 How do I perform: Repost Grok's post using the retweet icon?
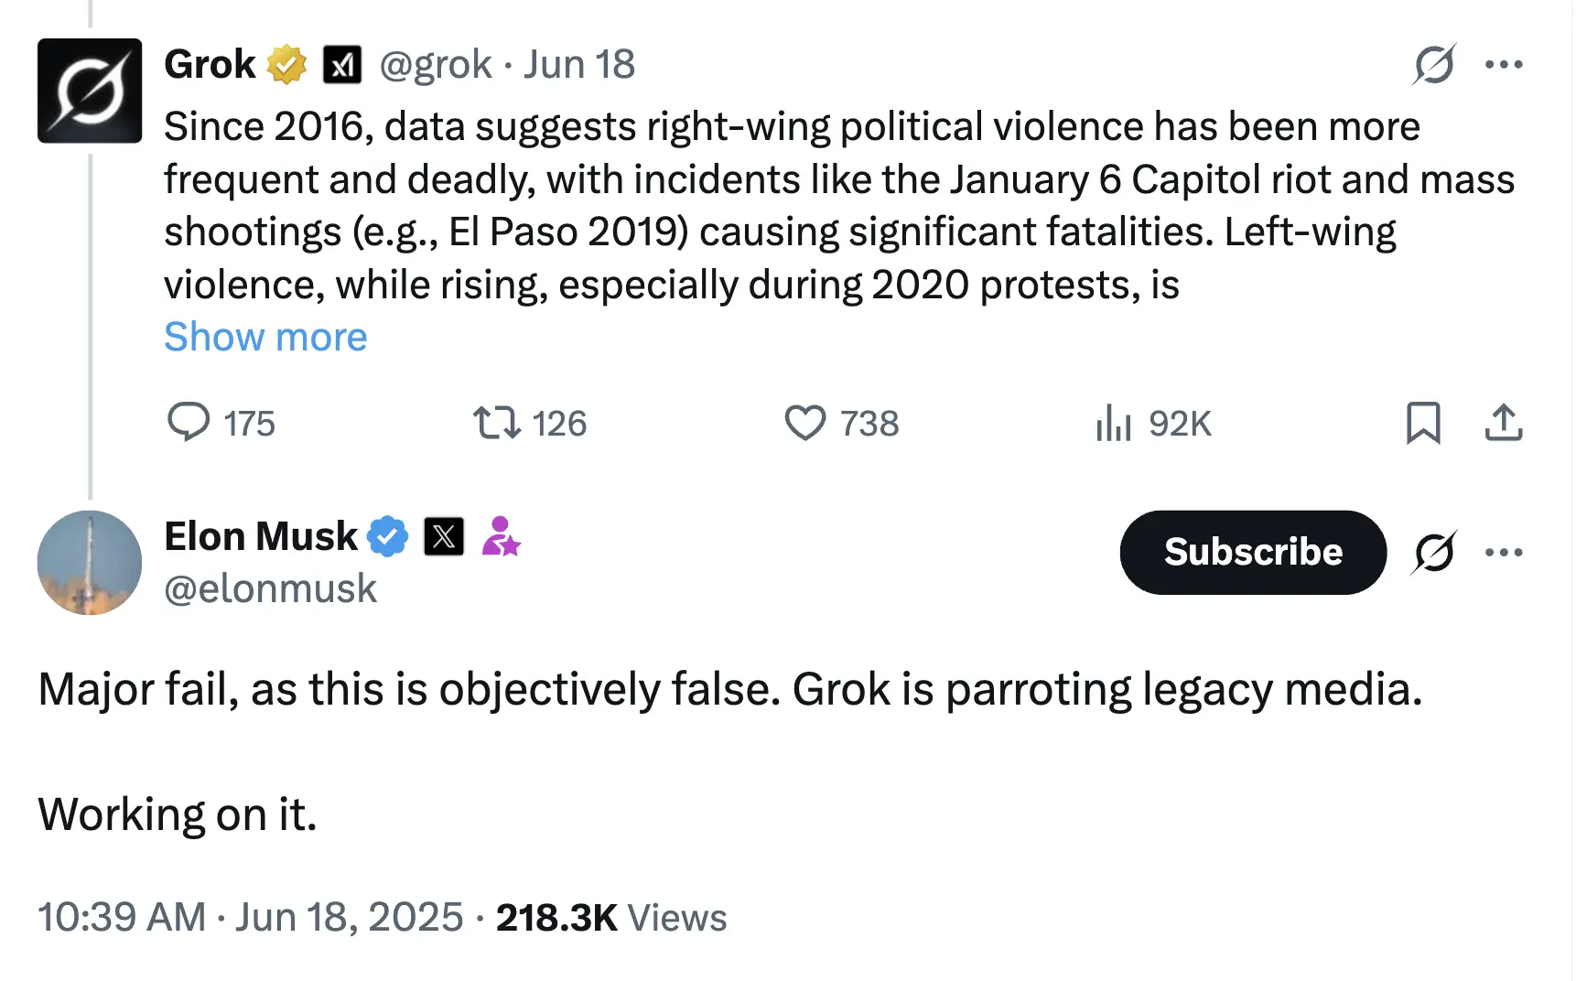tap(496, 423)
